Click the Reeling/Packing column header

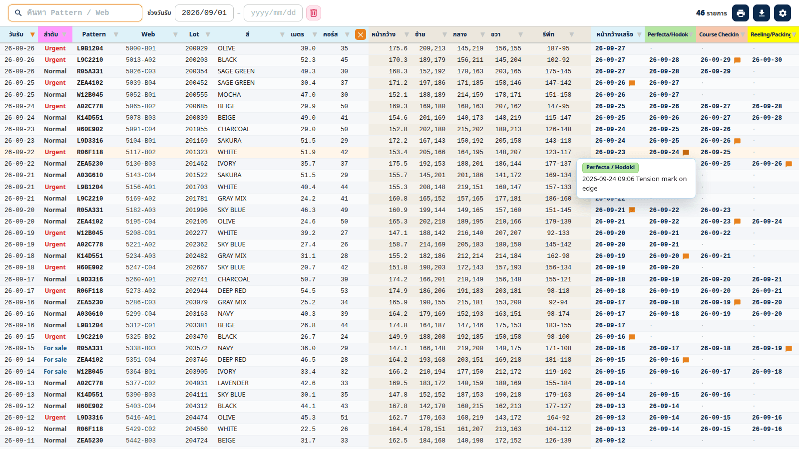tap(773, 34)
